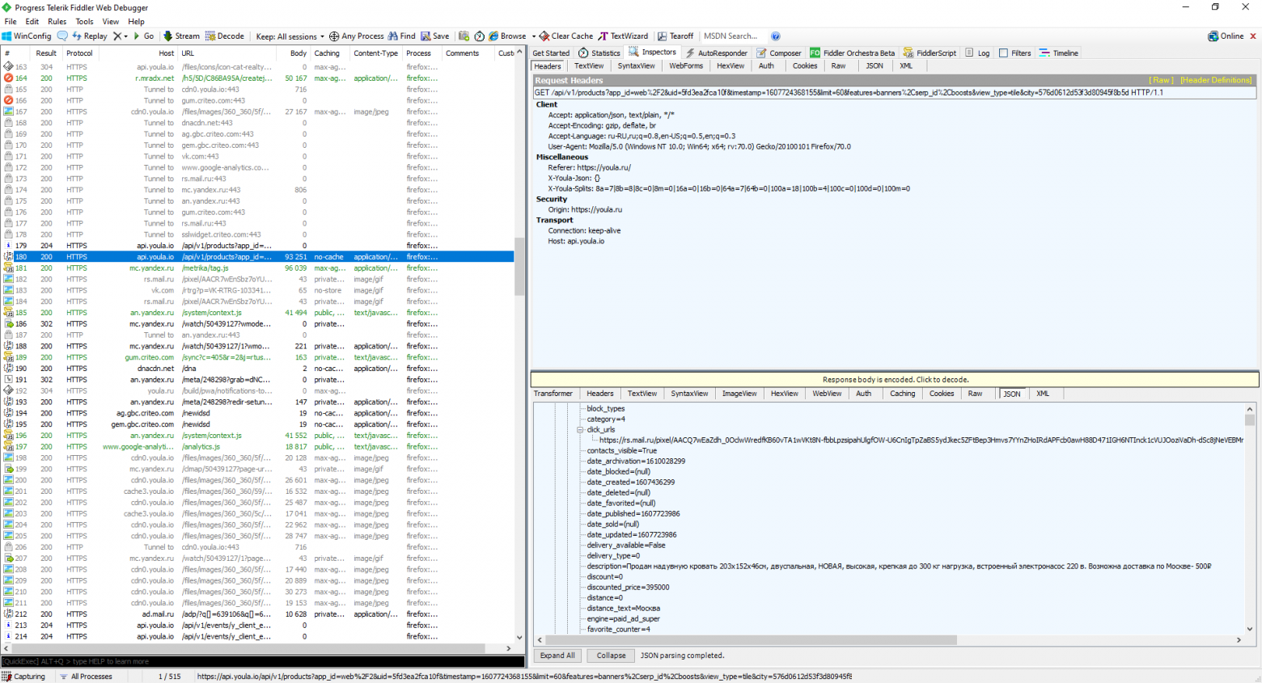The width and height of the screenshot is (1262, 683).
Task: Click the camera screenshot toolbar icon
Action: click(464, 36)
